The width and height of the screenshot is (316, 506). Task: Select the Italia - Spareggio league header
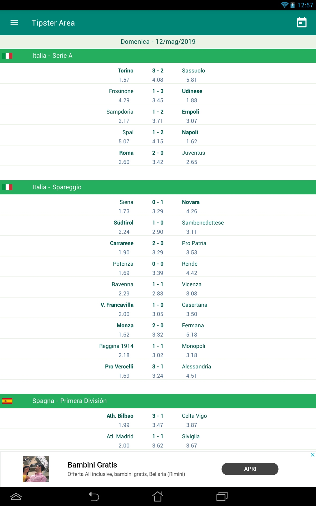(x=158, y=187)
